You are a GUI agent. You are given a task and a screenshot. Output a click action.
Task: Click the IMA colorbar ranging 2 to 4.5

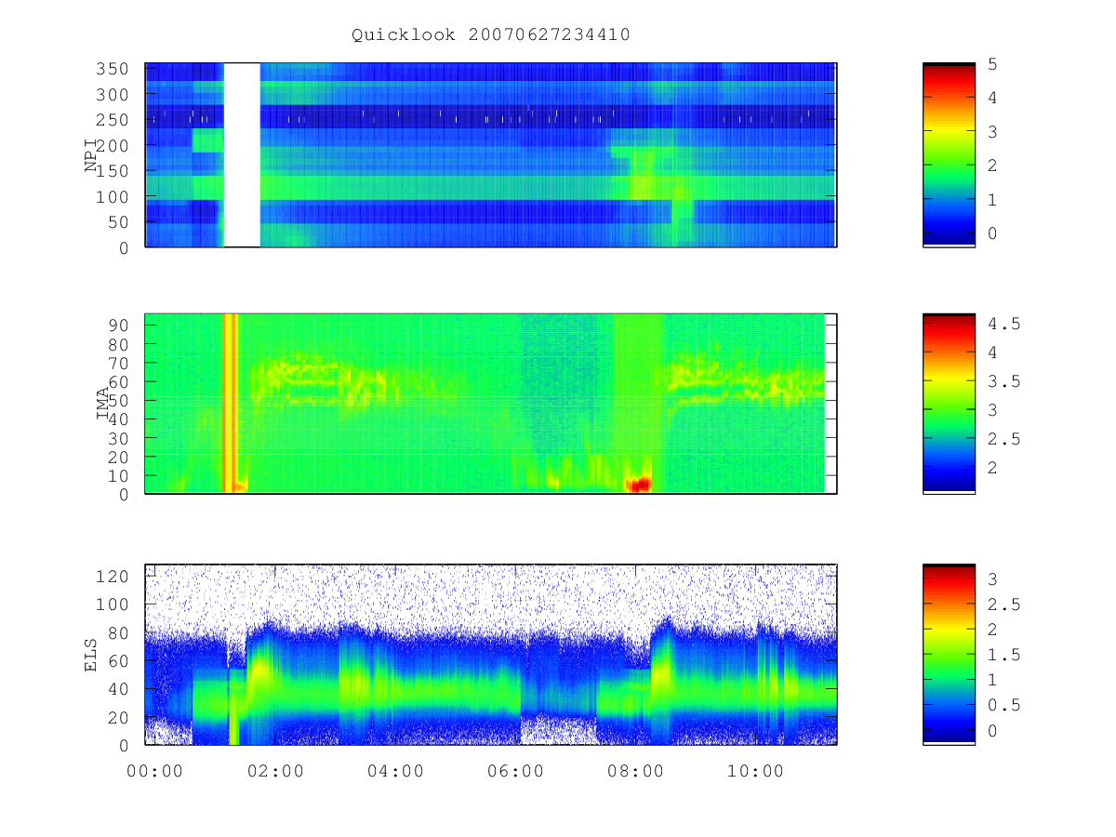coord(949,404)
